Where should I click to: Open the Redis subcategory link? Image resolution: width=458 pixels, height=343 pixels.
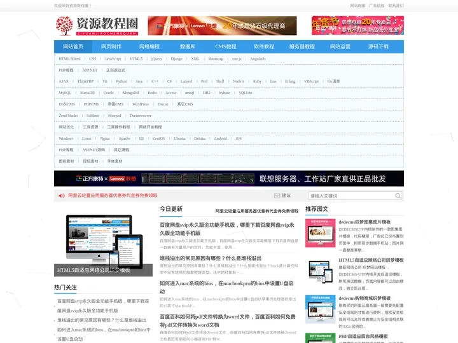[x=152, y=93]
